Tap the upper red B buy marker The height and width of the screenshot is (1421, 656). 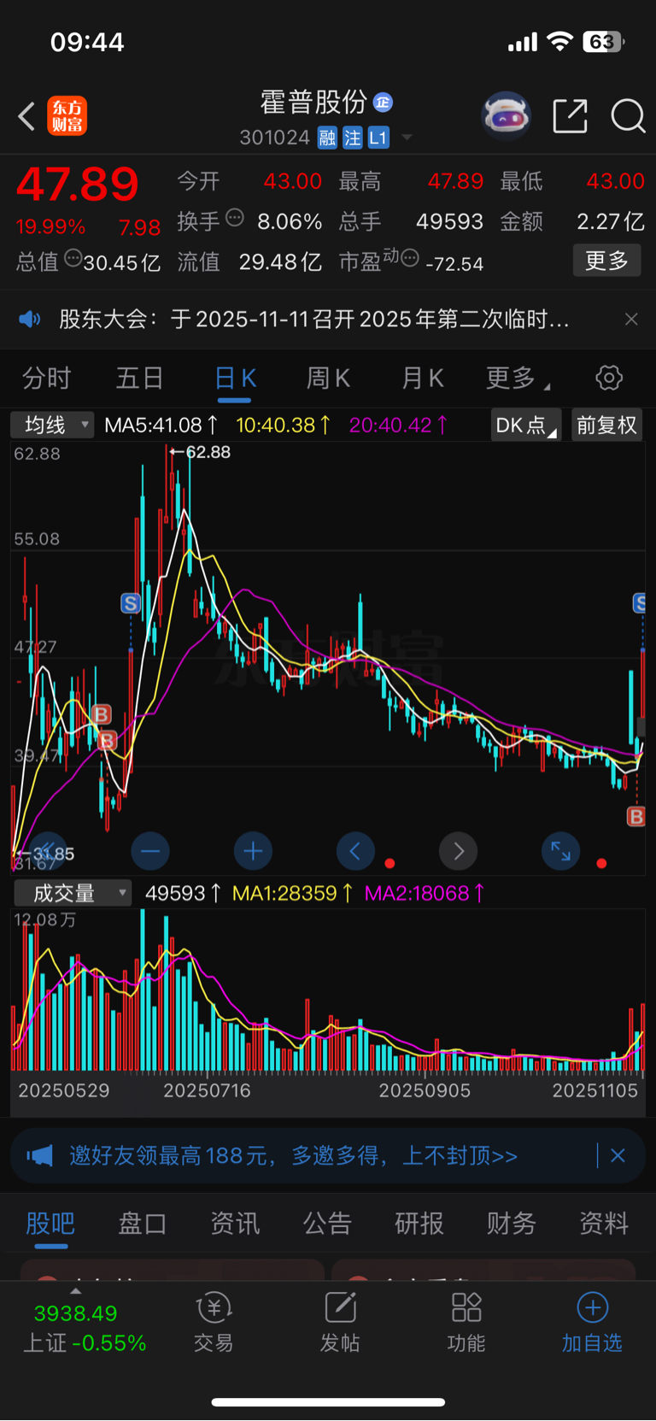(x=102, y=714)
